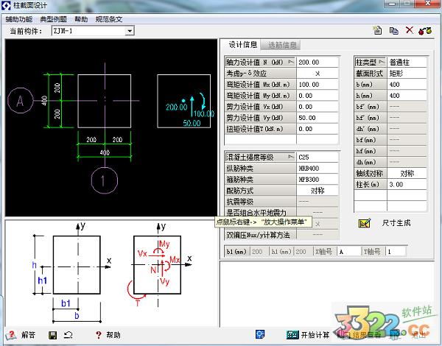Viewport: 442px width, 346px height.
Task: Click the 开始计算 button label
Action: (315, 335)
